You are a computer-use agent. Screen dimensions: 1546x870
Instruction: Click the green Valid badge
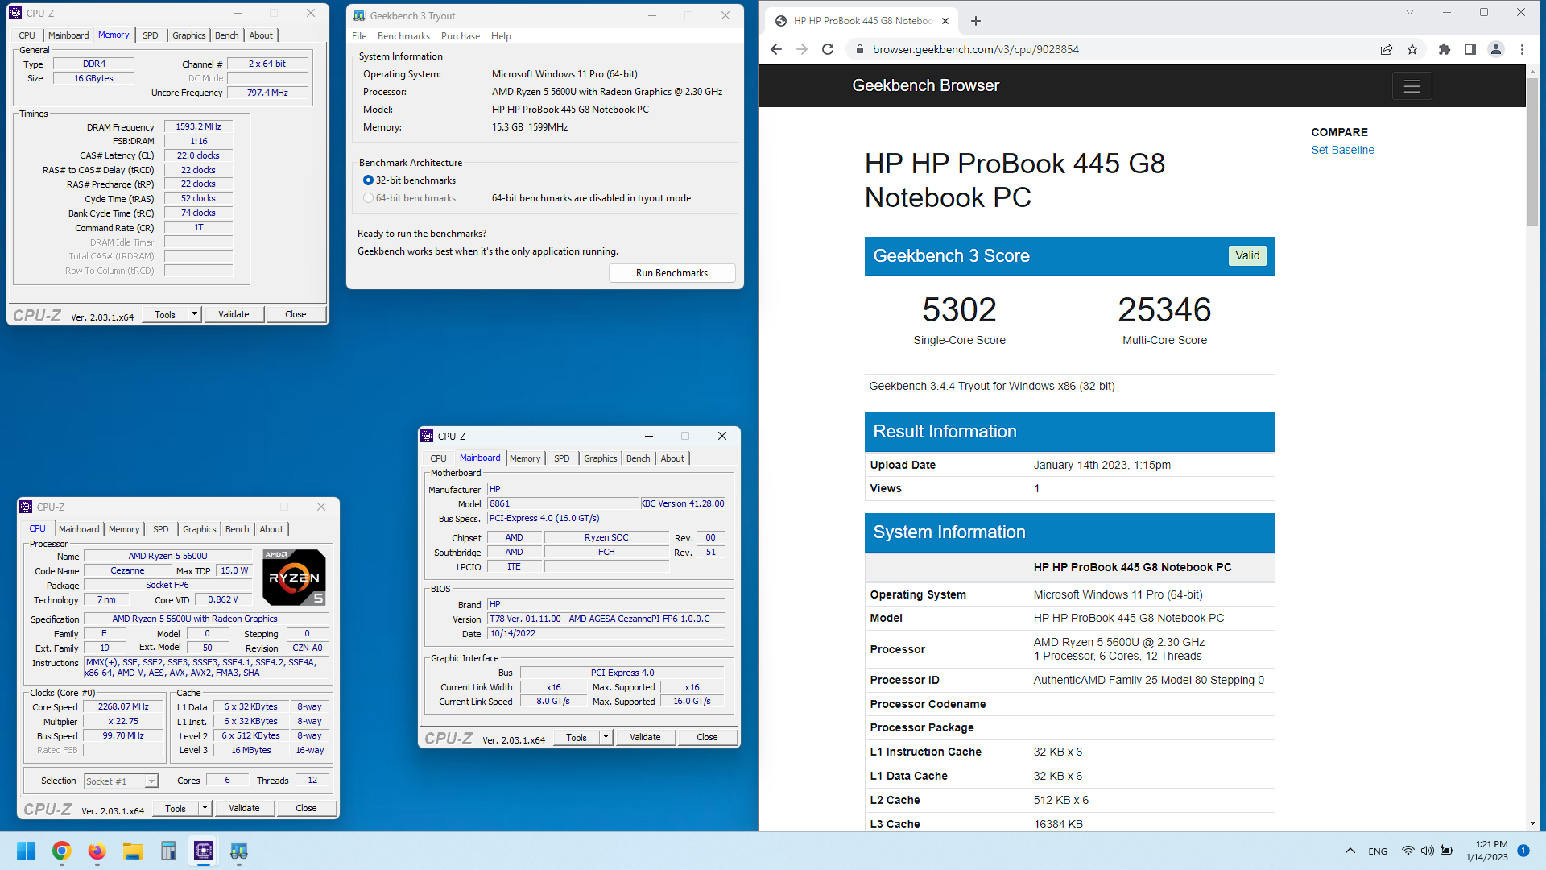pyautogui.click(x=1247, y=255)
